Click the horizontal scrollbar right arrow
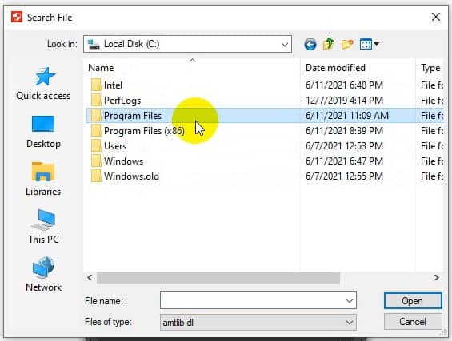The height and width of the screenshot is (341, 452). click(437, 277)
